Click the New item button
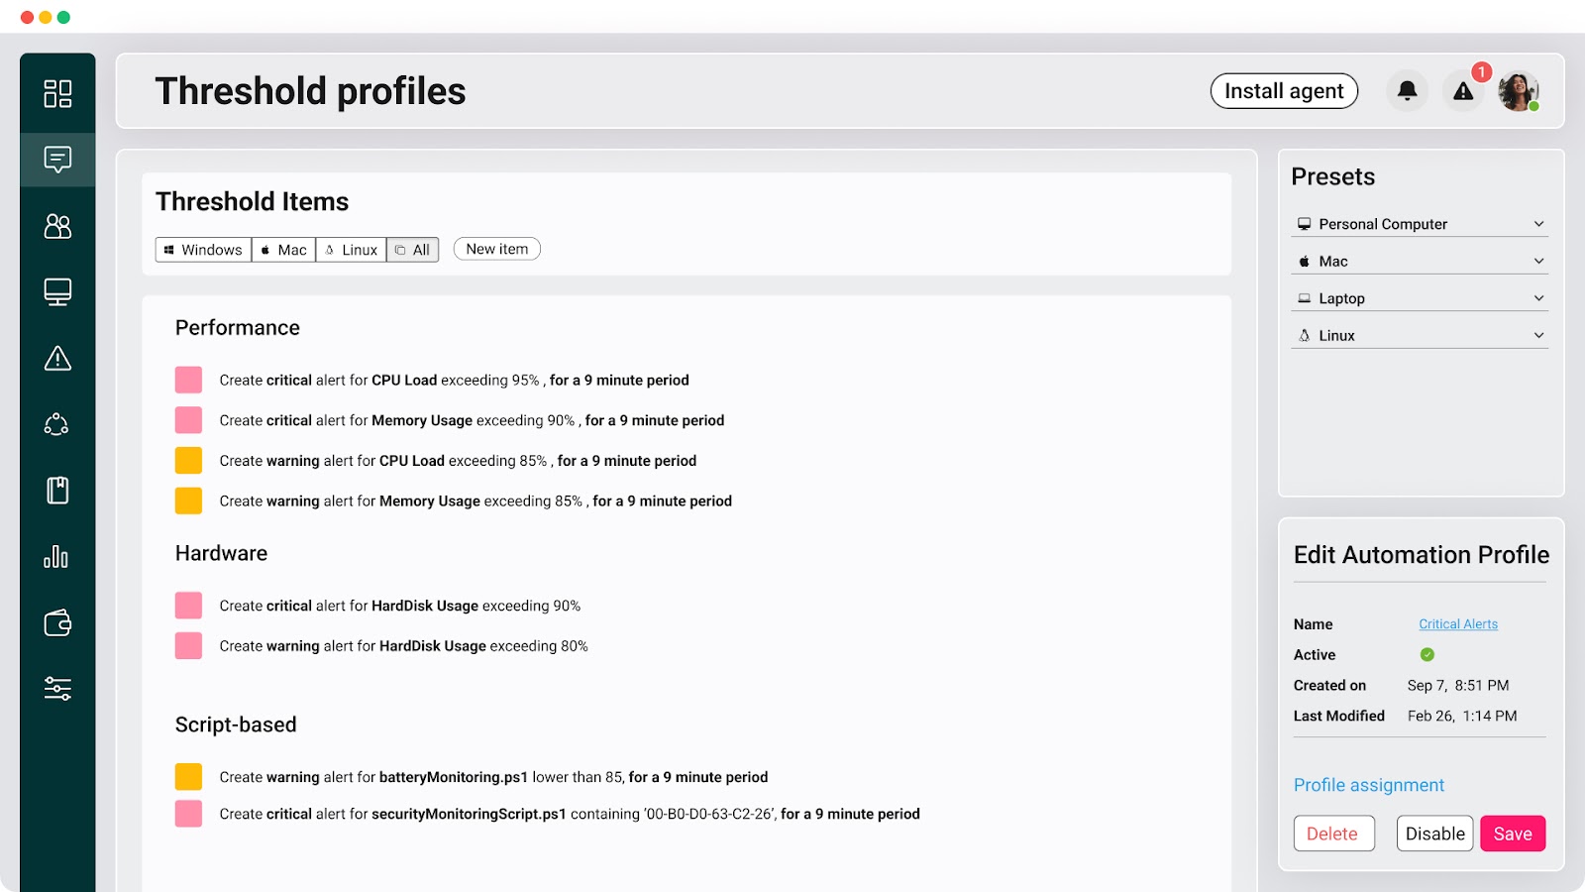This screenshot has height=892, width=1585. (x=496, y=249)
